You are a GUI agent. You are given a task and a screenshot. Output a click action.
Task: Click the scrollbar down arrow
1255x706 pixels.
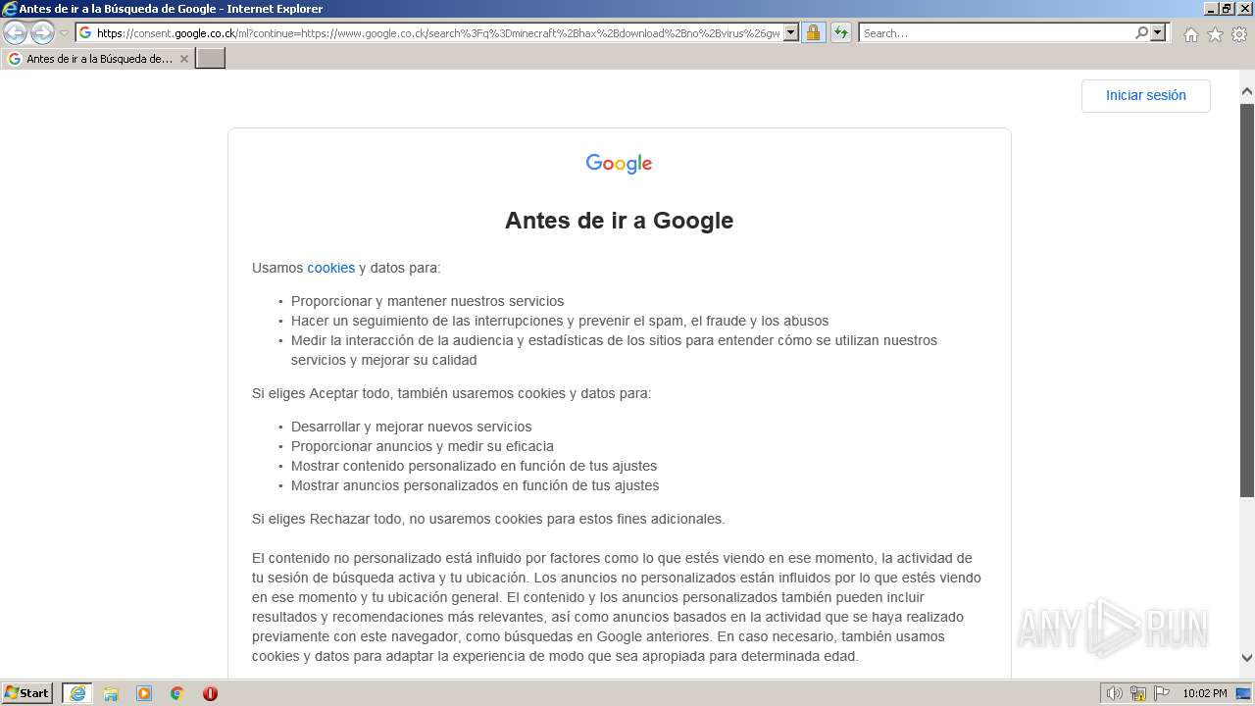click(1247, 658)
